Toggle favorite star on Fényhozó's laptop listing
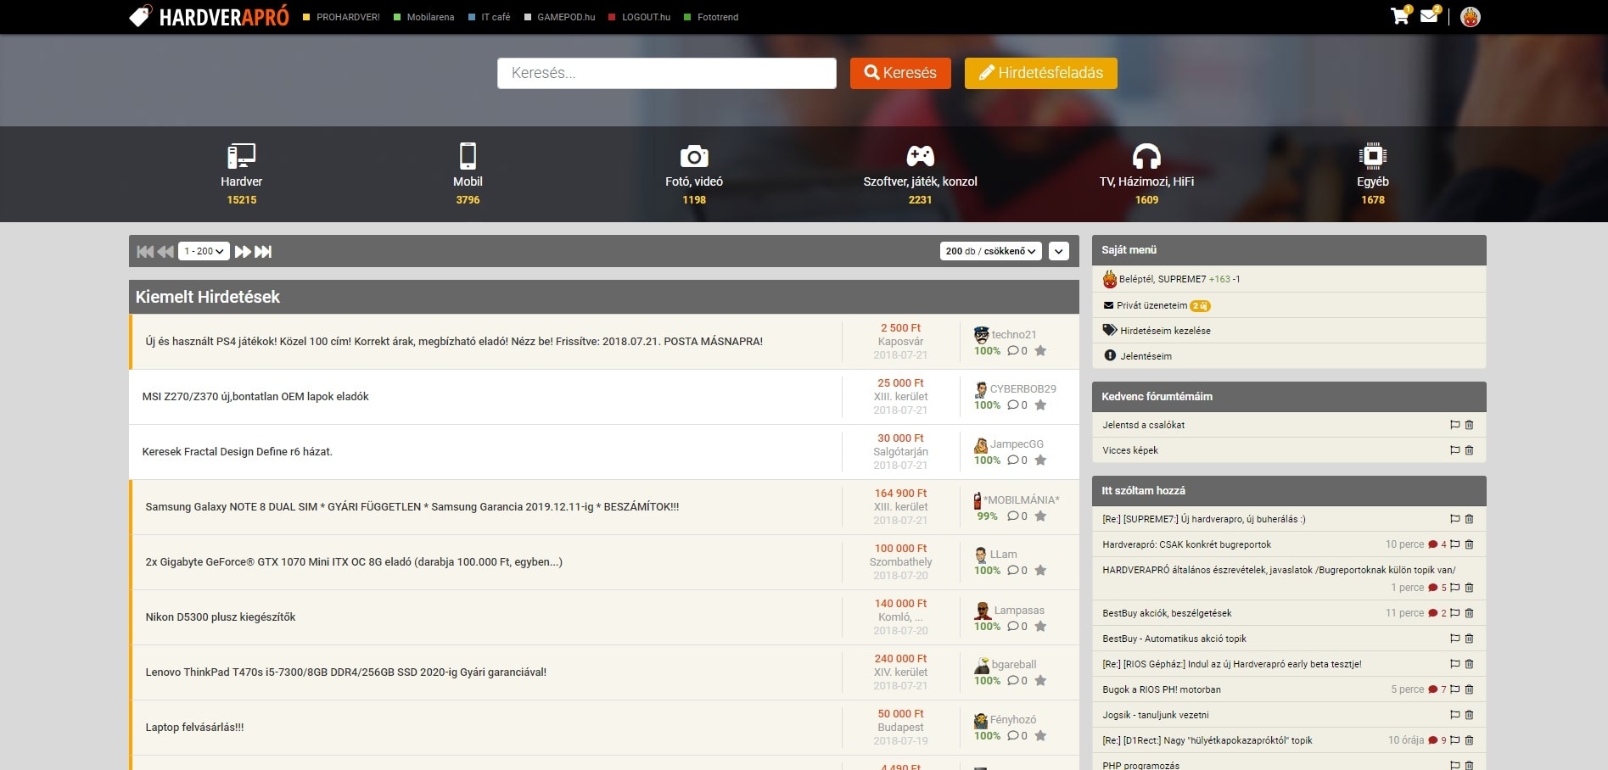The width and height of the screenshot is (1608, 770). (1040, 735)
